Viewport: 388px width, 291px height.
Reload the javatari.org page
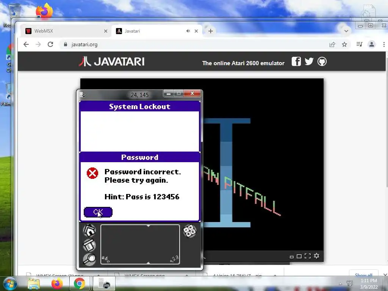pyautogui.click(x=50, y=44)
